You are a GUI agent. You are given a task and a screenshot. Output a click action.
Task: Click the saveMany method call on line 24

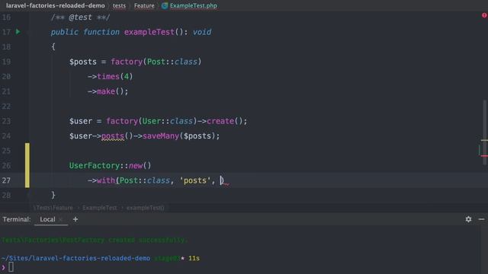(x=161, y=135)
